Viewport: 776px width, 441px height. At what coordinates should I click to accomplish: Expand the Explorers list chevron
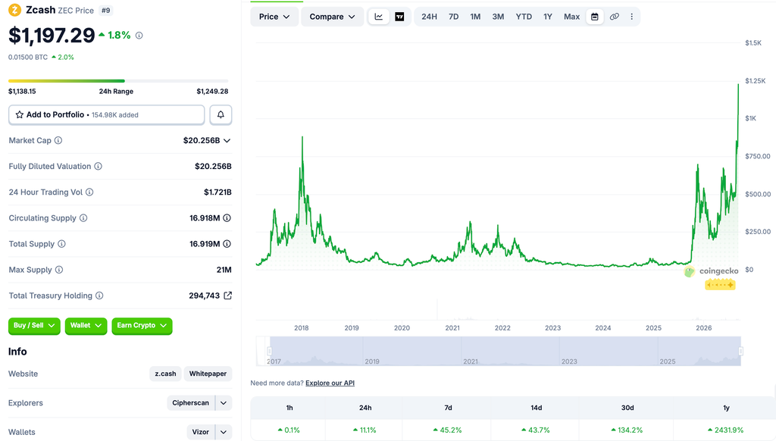tap(224, 403)
